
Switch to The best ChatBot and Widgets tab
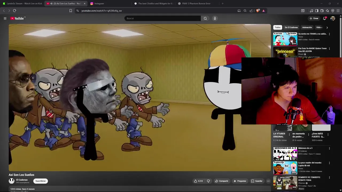154,3
